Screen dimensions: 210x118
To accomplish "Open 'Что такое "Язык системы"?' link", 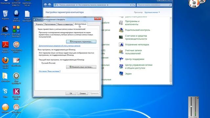I will click(x=50, y=71).
